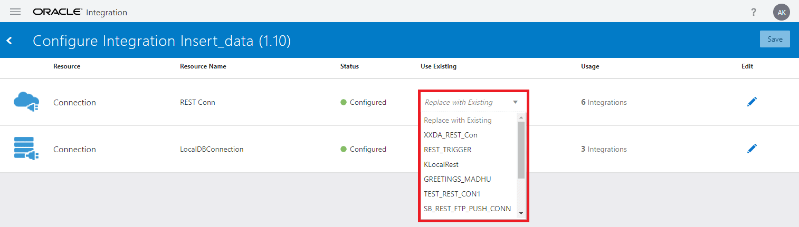
Task: Click the Usage column header
Action: coord(590,66)
